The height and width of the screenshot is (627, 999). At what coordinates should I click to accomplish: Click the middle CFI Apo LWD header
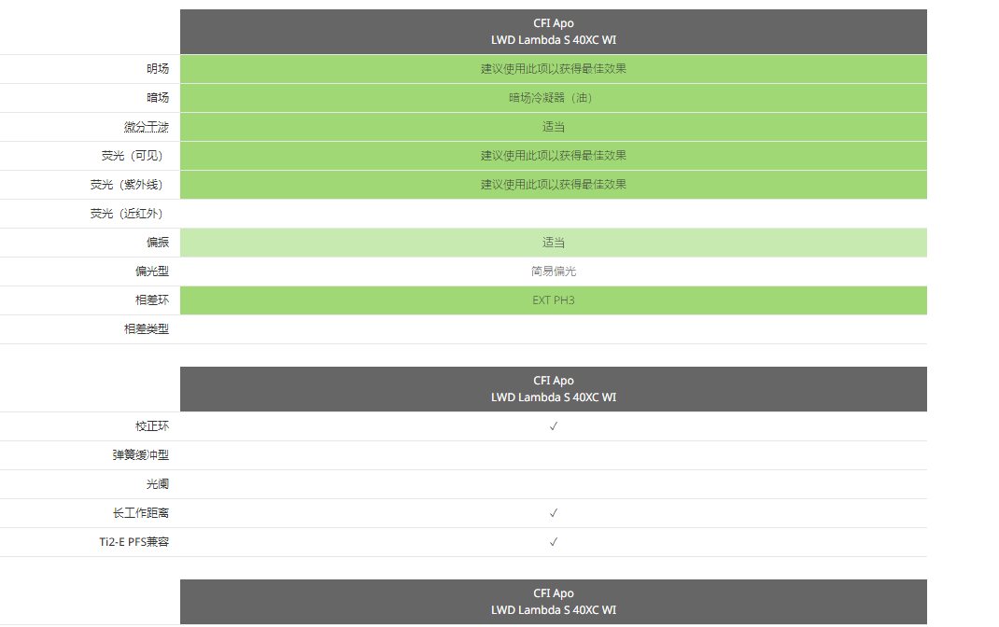[x=554, y=389]
